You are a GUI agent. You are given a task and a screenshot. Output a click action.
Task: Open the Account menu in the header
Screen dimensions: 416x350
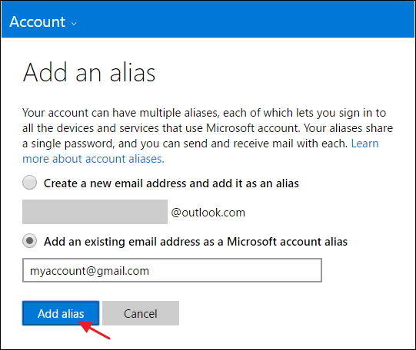pyautogui.click(x=43, y=21)
